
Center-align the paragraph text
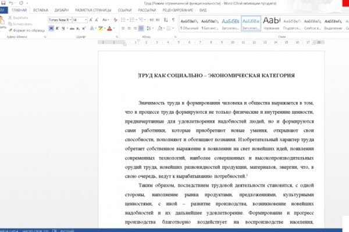coord(129,28)
